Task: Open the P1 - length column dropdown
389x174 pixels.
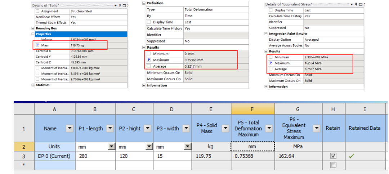Action: click(x=109, y=129)
